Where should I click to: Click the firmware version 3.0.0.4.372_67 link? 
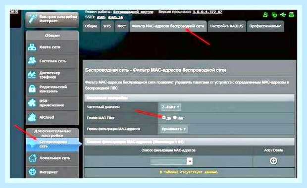tap(207, 12)
